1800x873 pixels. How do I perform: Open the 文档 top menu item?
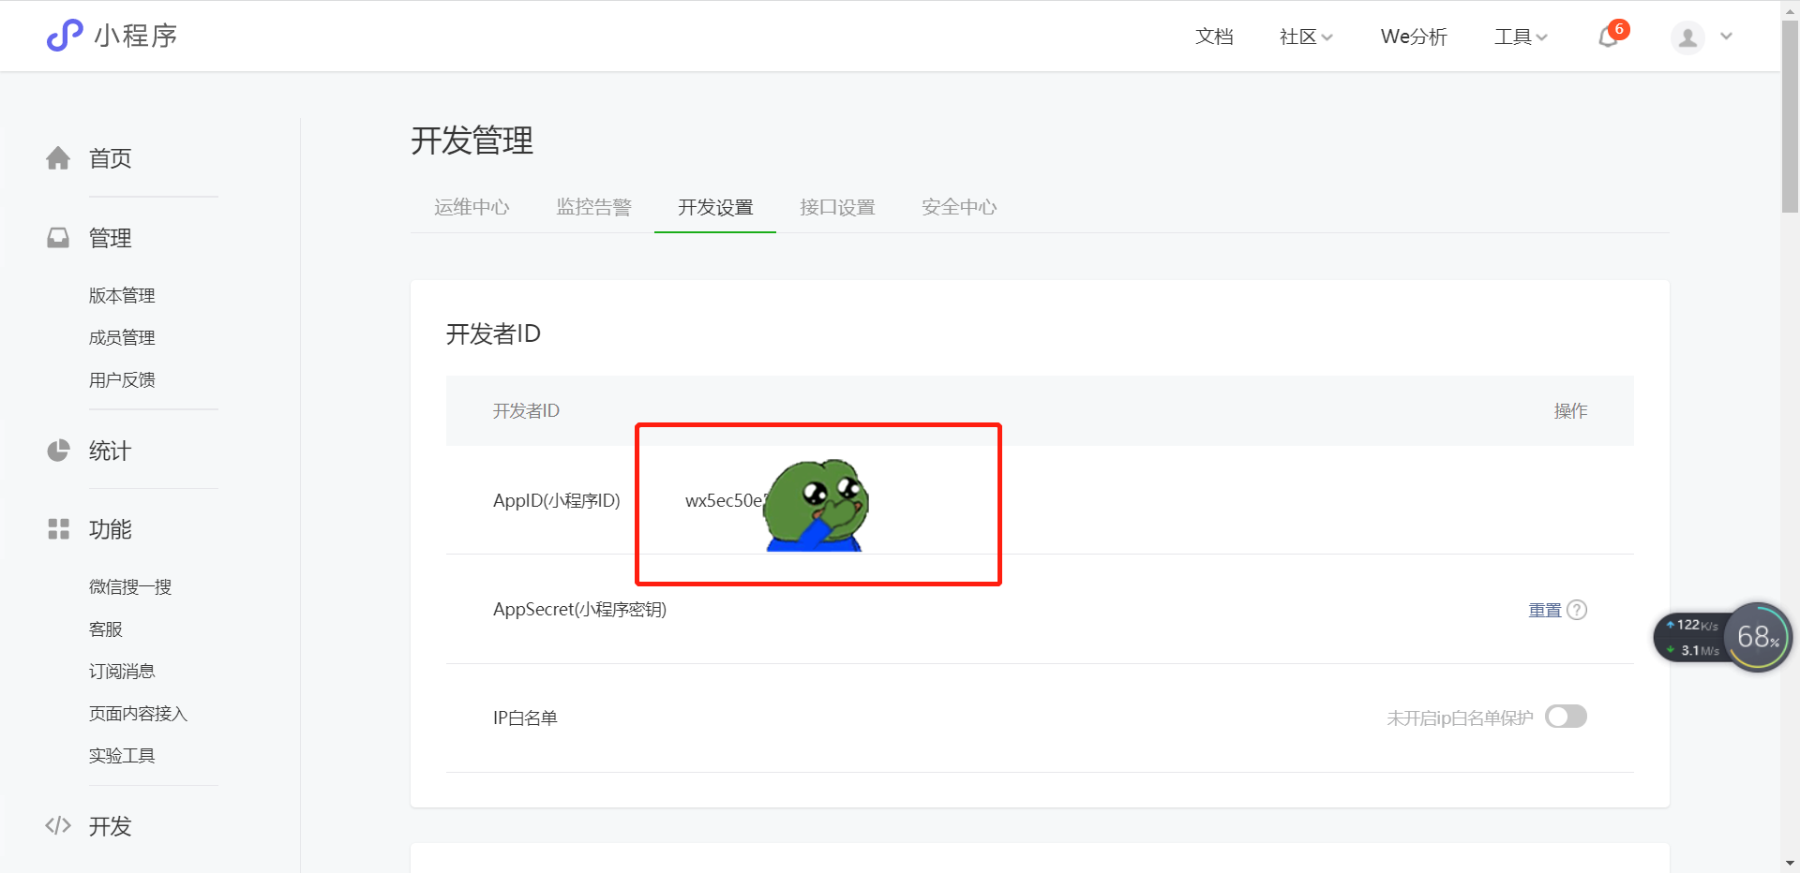[1214, 37]
